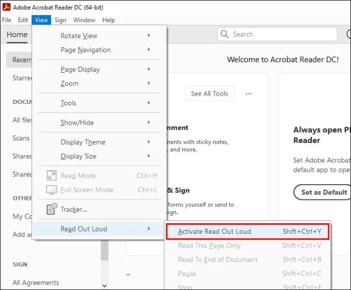
Task: Open Starred in the left sidebar
Action: click(22, 78)
